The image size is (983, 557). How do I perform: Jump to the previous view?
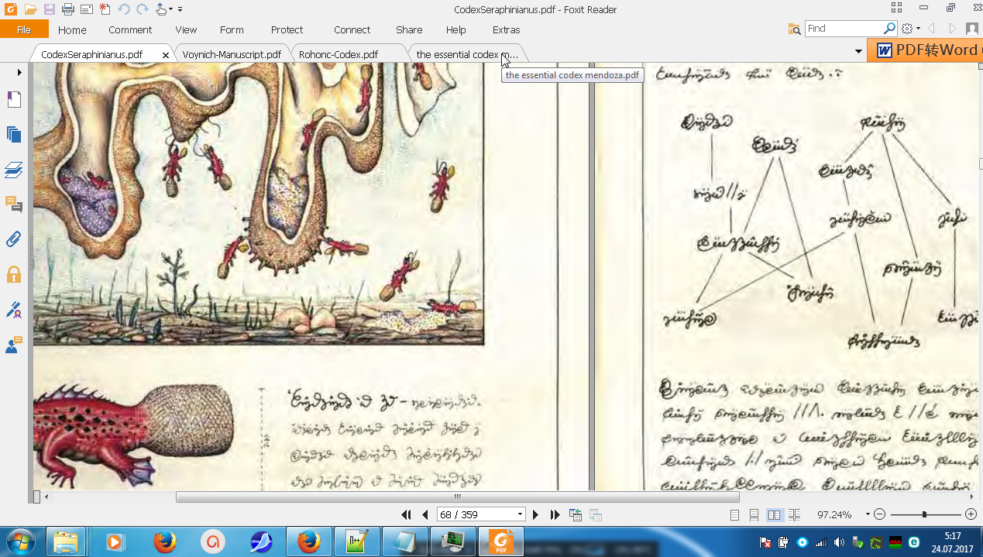(x=576, y=514)
